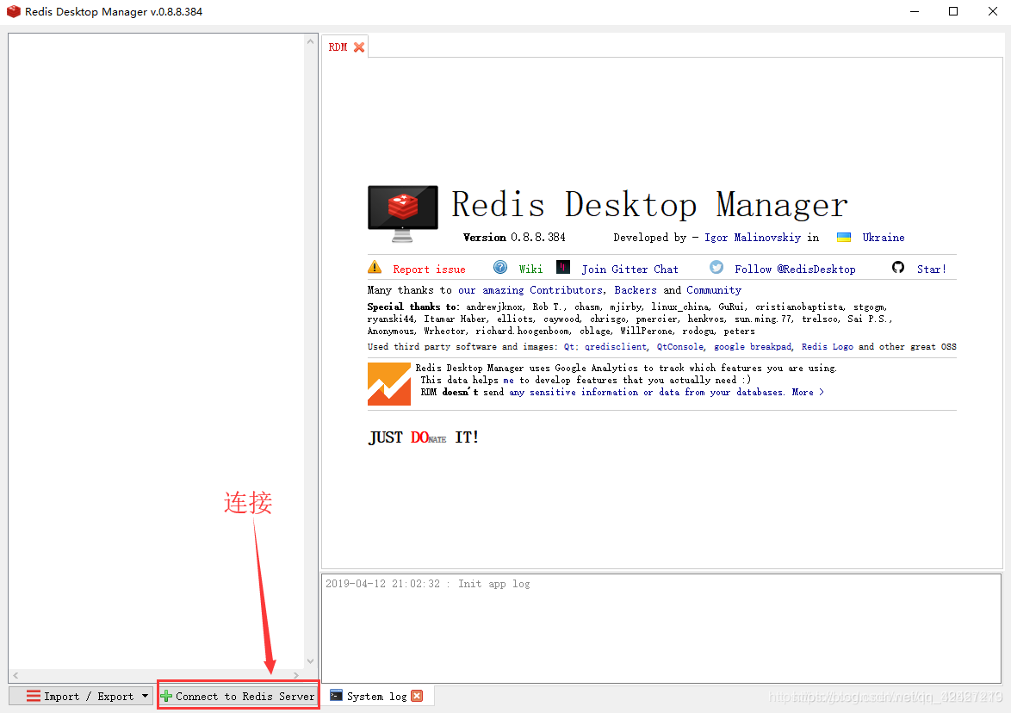Click the System log terminal icon
The image size is (1011, 713).
(336, 696)
